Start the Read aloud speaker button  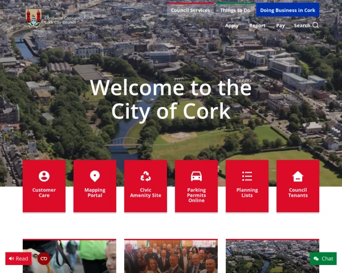point(18,259)
